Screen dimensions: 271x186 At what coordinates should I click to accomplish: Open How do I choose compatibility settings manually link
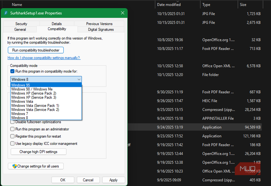pyautogui.click(x=44, y=58)
